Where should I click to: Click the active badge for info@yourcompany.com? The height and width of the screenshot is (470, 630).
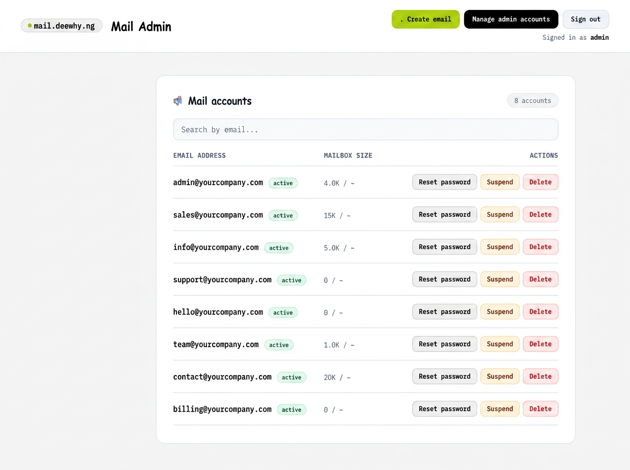pyautogui.click(x=279, y=248)
